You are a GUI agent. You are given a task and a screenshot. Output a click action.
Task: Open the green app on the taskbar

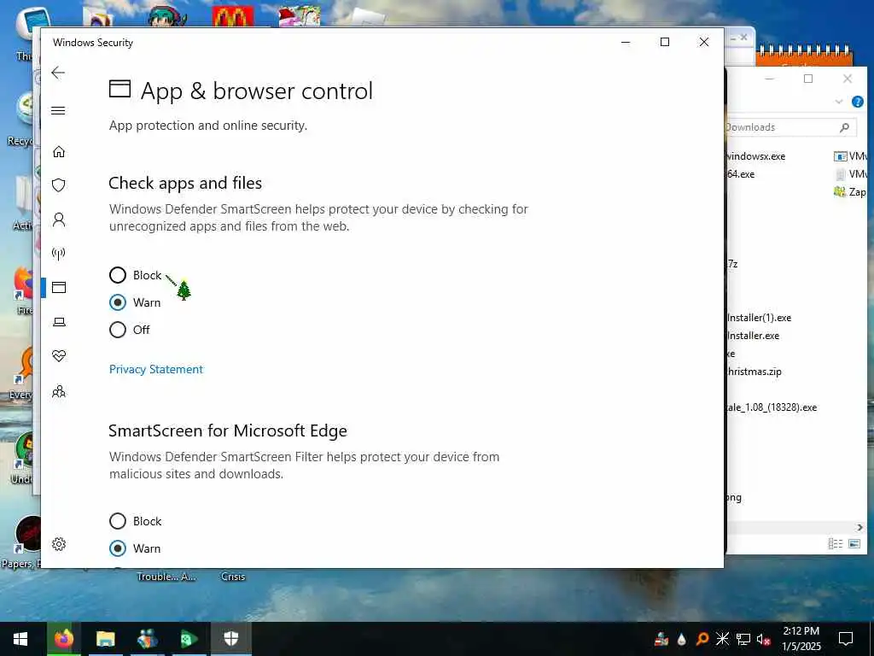(x=189, y=639)
